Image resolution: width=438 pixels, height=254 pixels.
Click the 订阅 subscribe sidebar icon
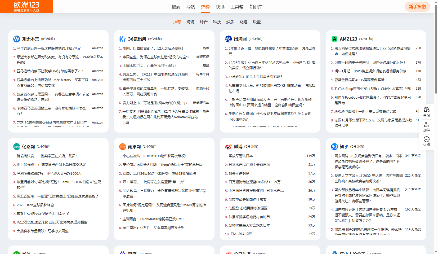426,141
